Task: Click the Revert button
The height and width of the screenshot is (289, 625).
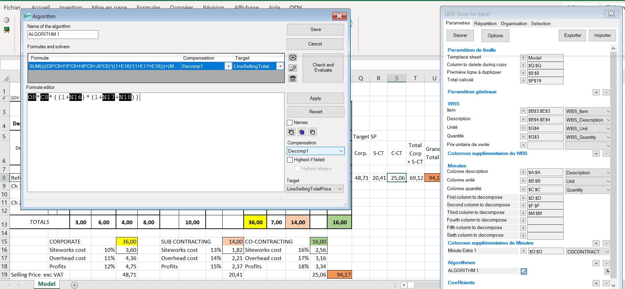Action: tap(316, 112)
